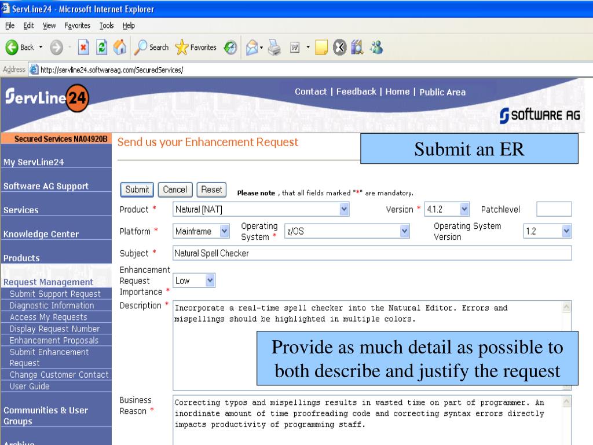The width and height of the screenshot is (593, 445).
Task: Open Services in the sidebar
Action: pos(21,210)
